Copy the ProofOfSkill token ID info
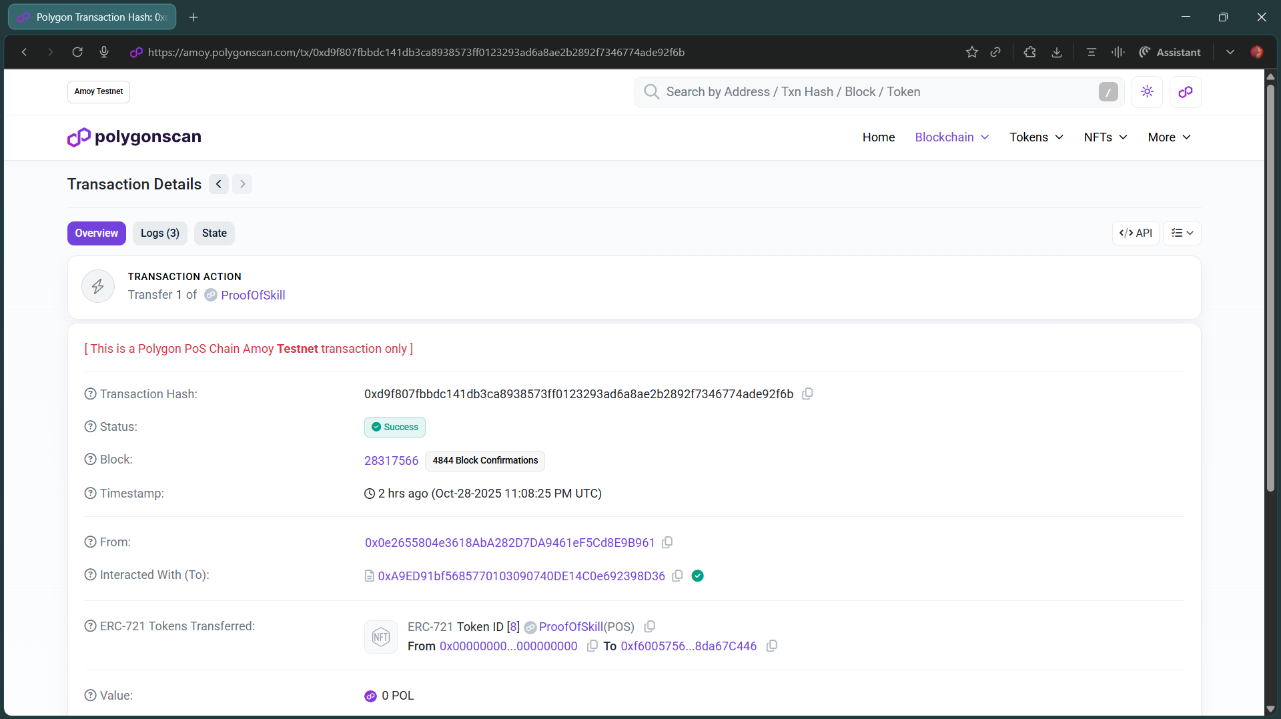Screen dimensions: 1281x719 650,626
